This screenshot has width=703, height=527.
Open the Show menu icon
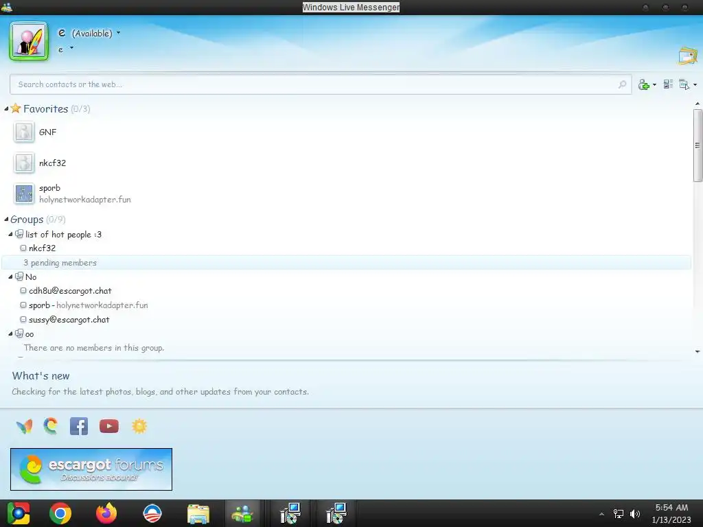point(684,84)
